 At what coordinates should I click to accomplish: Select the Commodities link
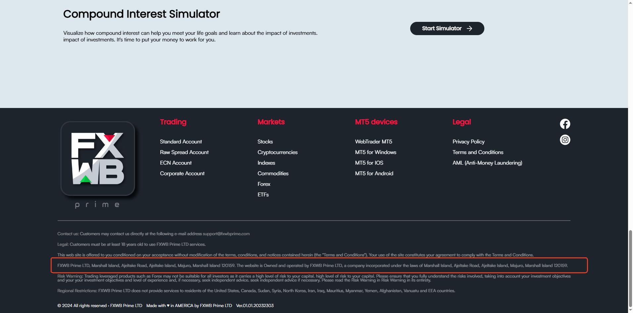273,174
